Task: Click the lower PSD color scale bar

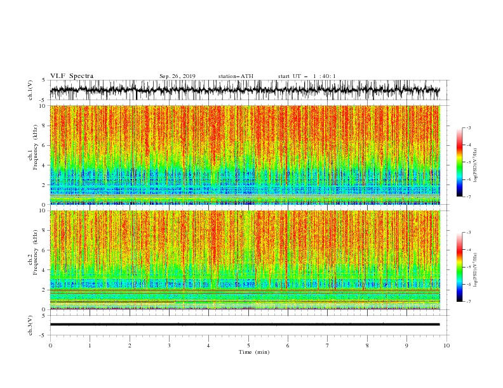Action: coord(459,267)
